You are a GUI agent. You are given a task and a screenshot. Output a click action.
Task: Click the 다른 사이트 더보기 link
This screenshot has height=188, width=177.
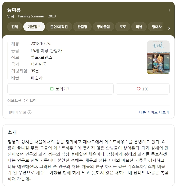(x=154, y=112)
